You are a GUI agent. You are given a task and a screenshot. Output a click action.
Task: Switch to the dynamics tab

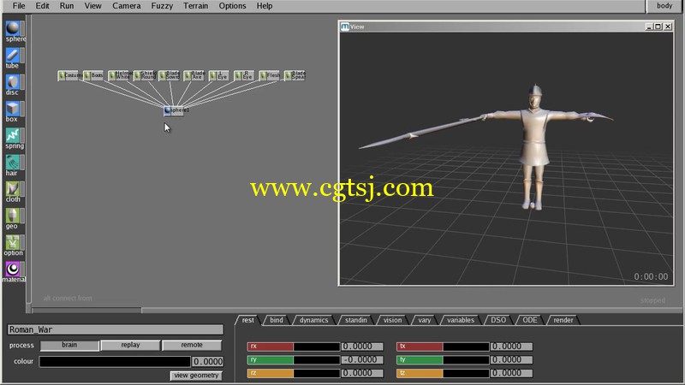tap(313, 320)
